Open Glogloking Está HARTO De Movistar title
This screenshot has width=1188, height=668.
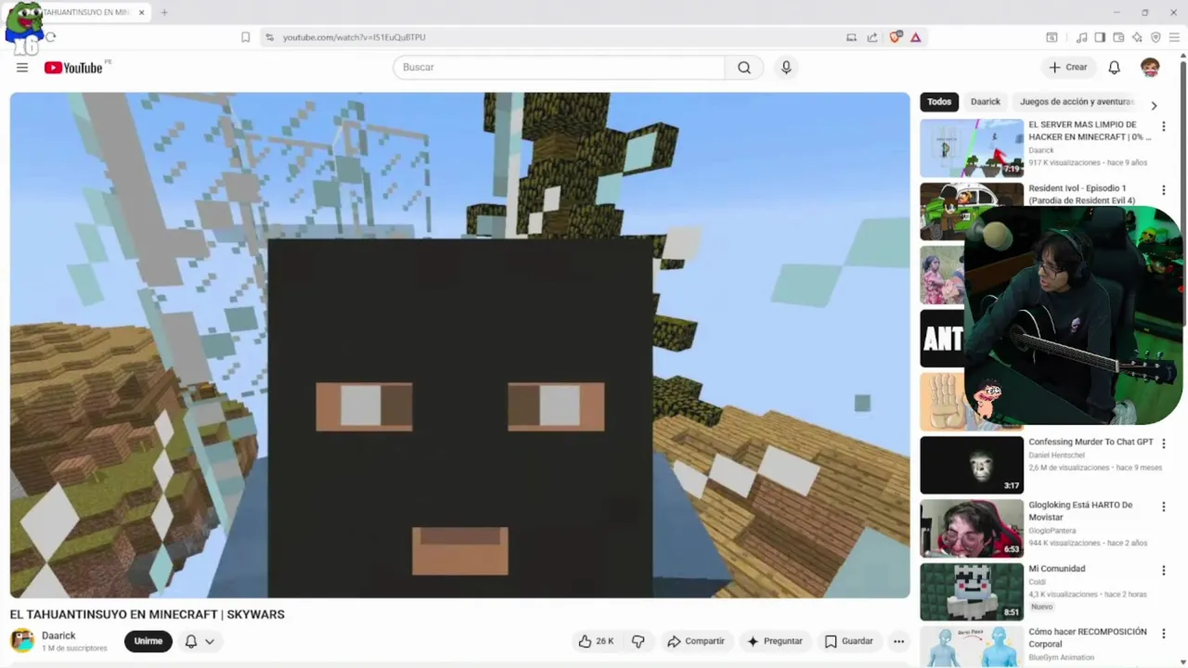coord(1080,511)
